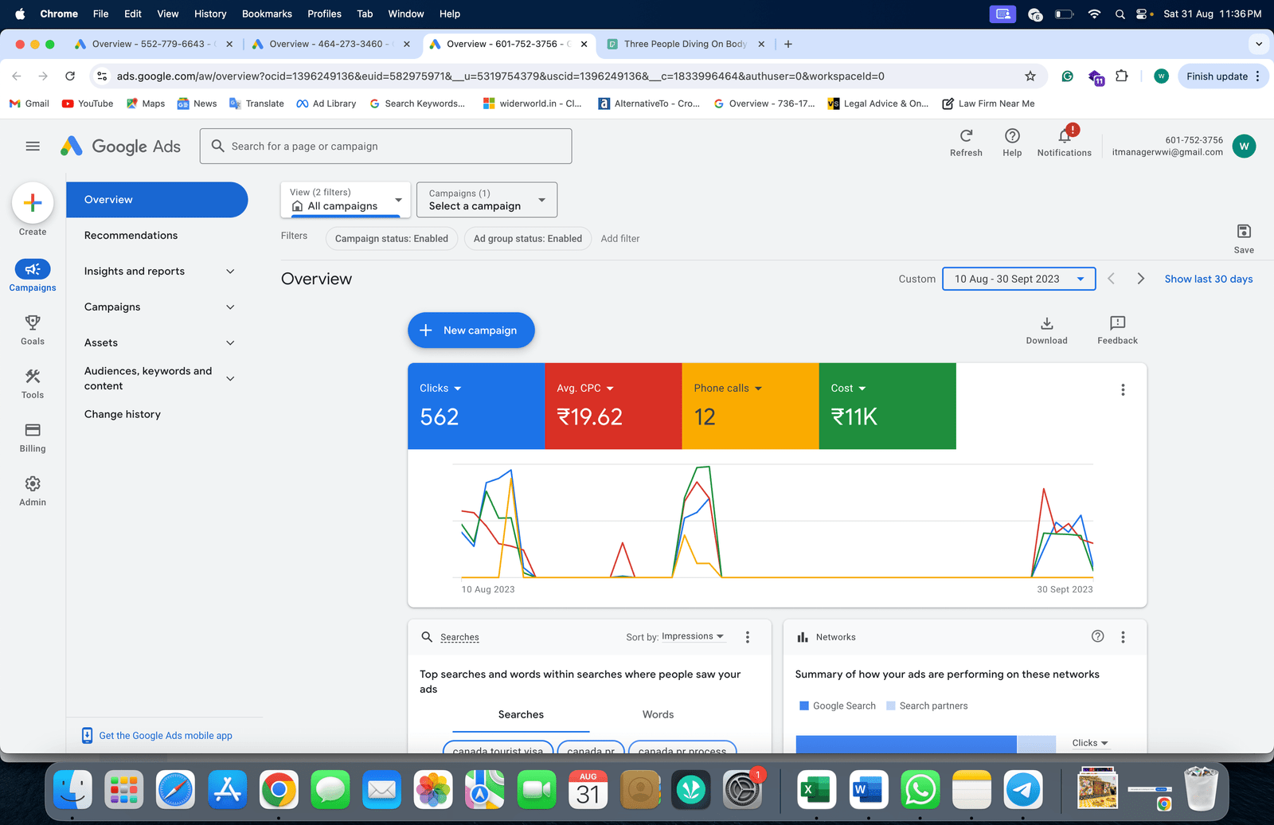Remove the Campaign status: Enabled filter chip

pos(391,239)
